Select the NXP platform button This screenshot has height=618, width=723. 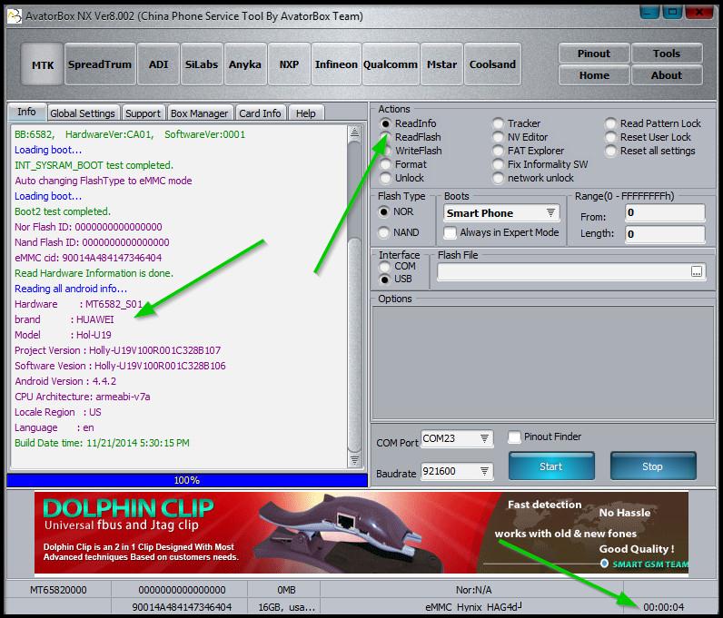coord(289,64)
